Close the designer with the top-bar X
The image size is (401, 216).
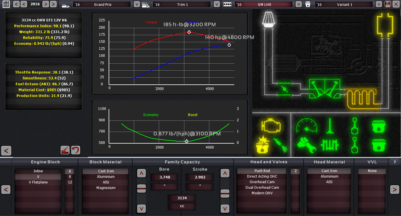point(396,4)
